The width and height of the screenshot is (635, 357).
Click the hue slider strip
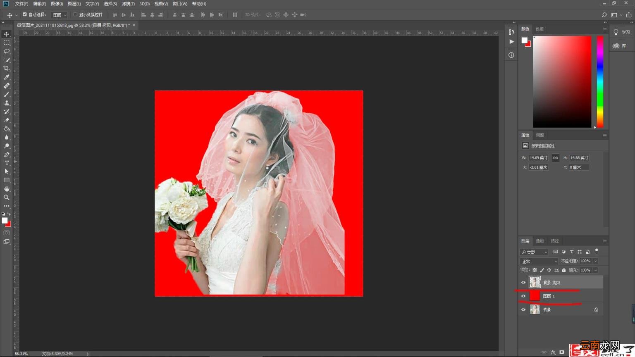[x=600, y=81]
